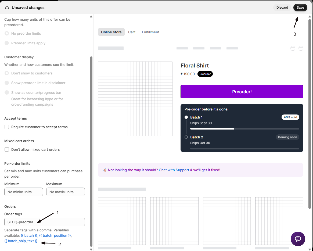
Task: Click the purple Preorder! button
Action: click(242, 92)
